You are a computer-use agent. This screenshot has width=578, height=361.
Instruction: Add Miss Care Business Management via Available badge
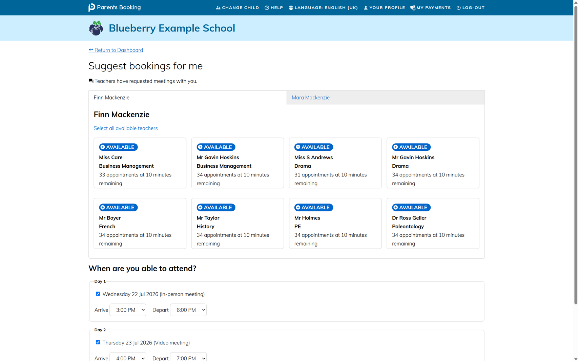point(118,147)
